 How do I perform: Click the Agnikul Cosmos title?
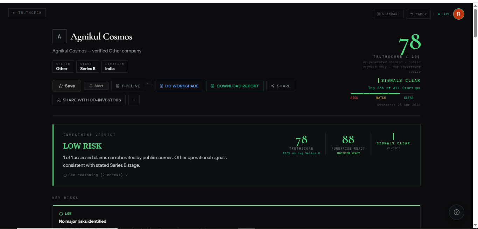[x=101, y=36]
